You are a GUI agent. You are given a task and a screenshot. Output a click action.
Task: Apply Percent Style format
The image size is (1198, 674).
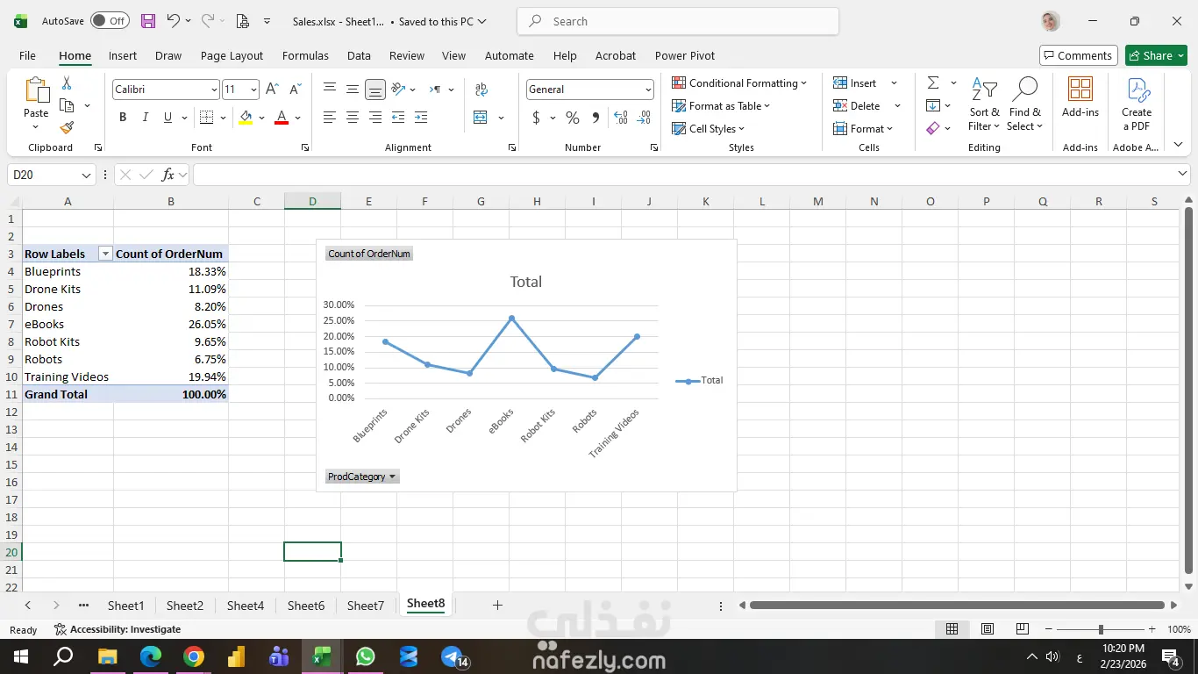pos(573,118)
